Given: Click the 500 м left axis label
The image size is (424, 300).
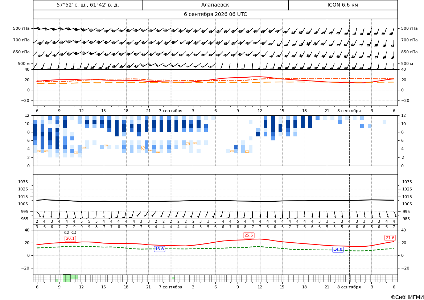Looking at the screenshot, I should tap(24, 63).
